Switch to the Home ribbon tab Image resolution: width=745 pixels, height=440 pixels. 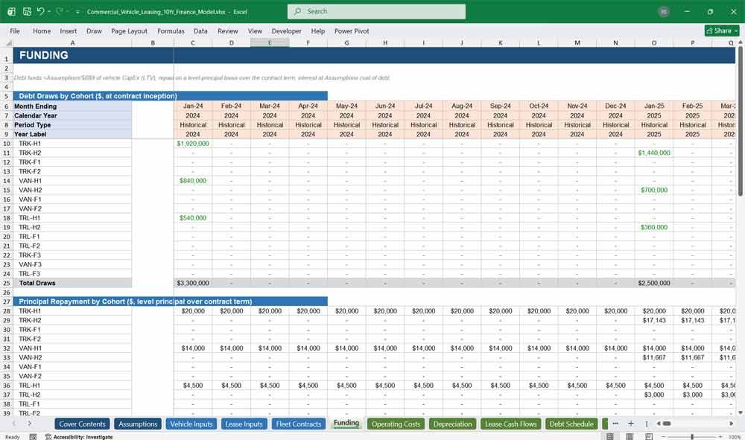[x=42, y=31]
